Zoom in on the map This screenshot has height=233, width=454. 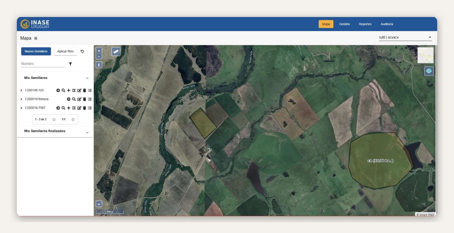point(99,51)
